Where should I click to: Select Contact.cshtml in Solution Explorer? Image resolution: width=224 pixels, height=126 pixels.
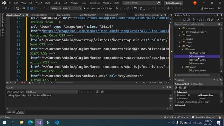coord(199,60)
